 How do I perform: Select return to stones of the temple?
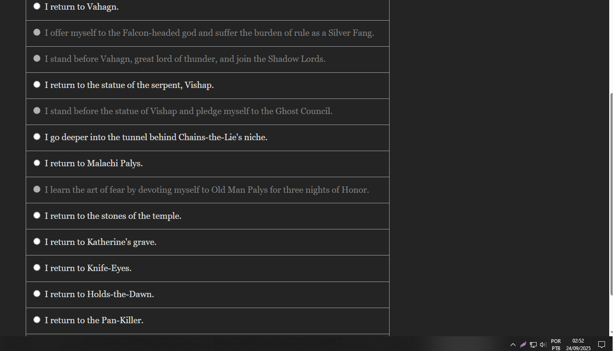(x=37, y=215)
